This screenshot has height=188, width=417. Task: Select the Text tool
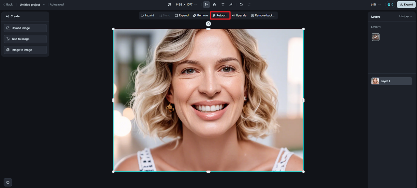click(223, 5)
